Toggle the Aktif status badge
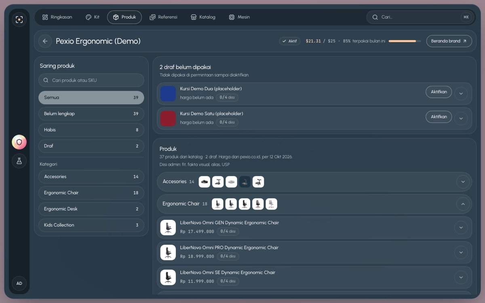The height and width of the screenshot is (303, 485). pos(290,41)
